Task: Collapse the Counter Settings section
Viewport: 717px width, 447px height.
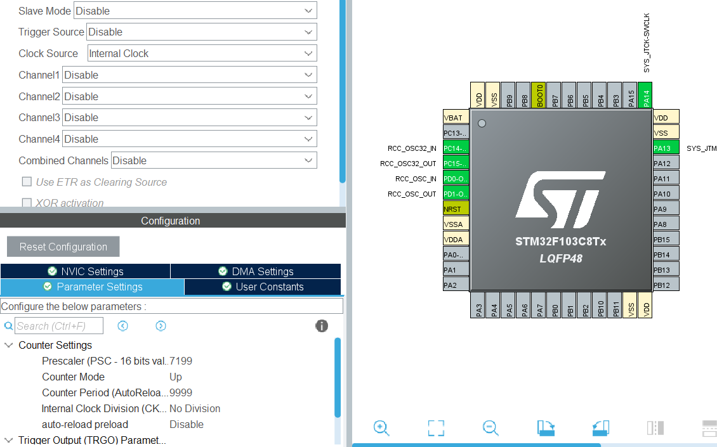Action: (x=8, y=345)
